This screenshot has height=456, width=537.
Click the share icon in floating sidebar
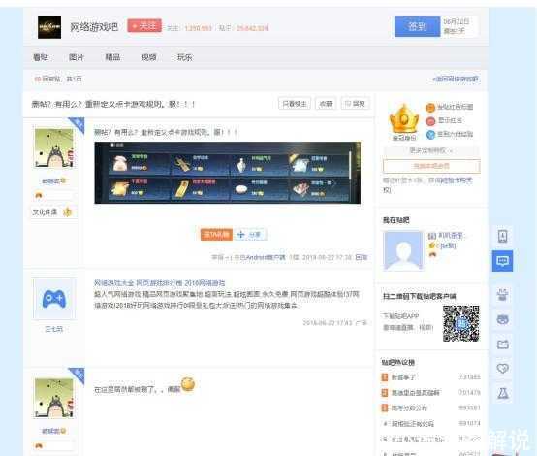pyautogui.click(x=502, y=343)
